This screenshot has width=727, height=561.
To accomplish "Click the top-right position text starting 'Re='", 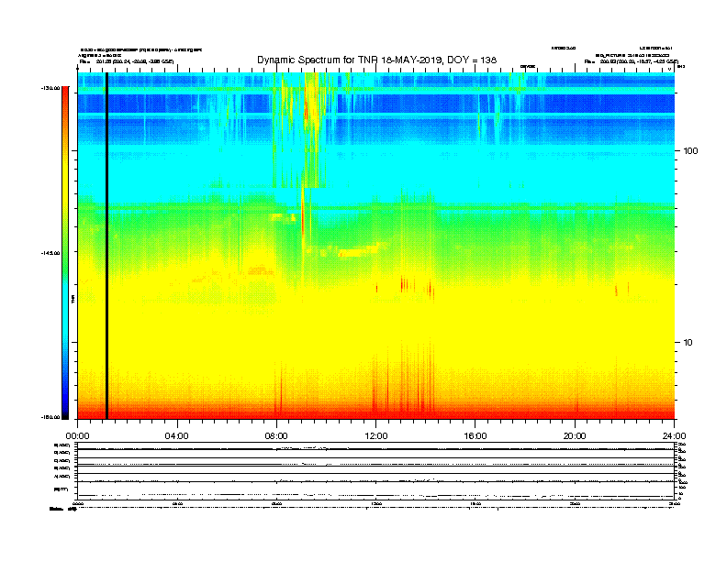I will pos(631,61).
